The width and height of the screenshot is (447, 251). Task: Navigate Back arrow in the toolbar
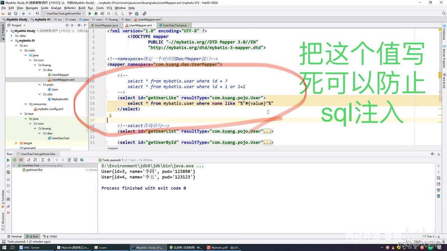(x=23, y=14)
